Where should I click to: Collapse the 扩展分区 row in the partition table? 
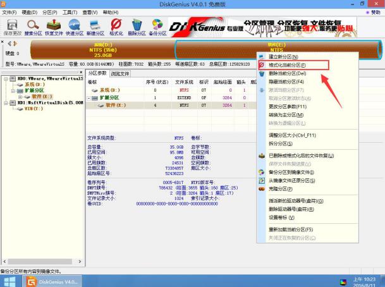coord(89,98)
